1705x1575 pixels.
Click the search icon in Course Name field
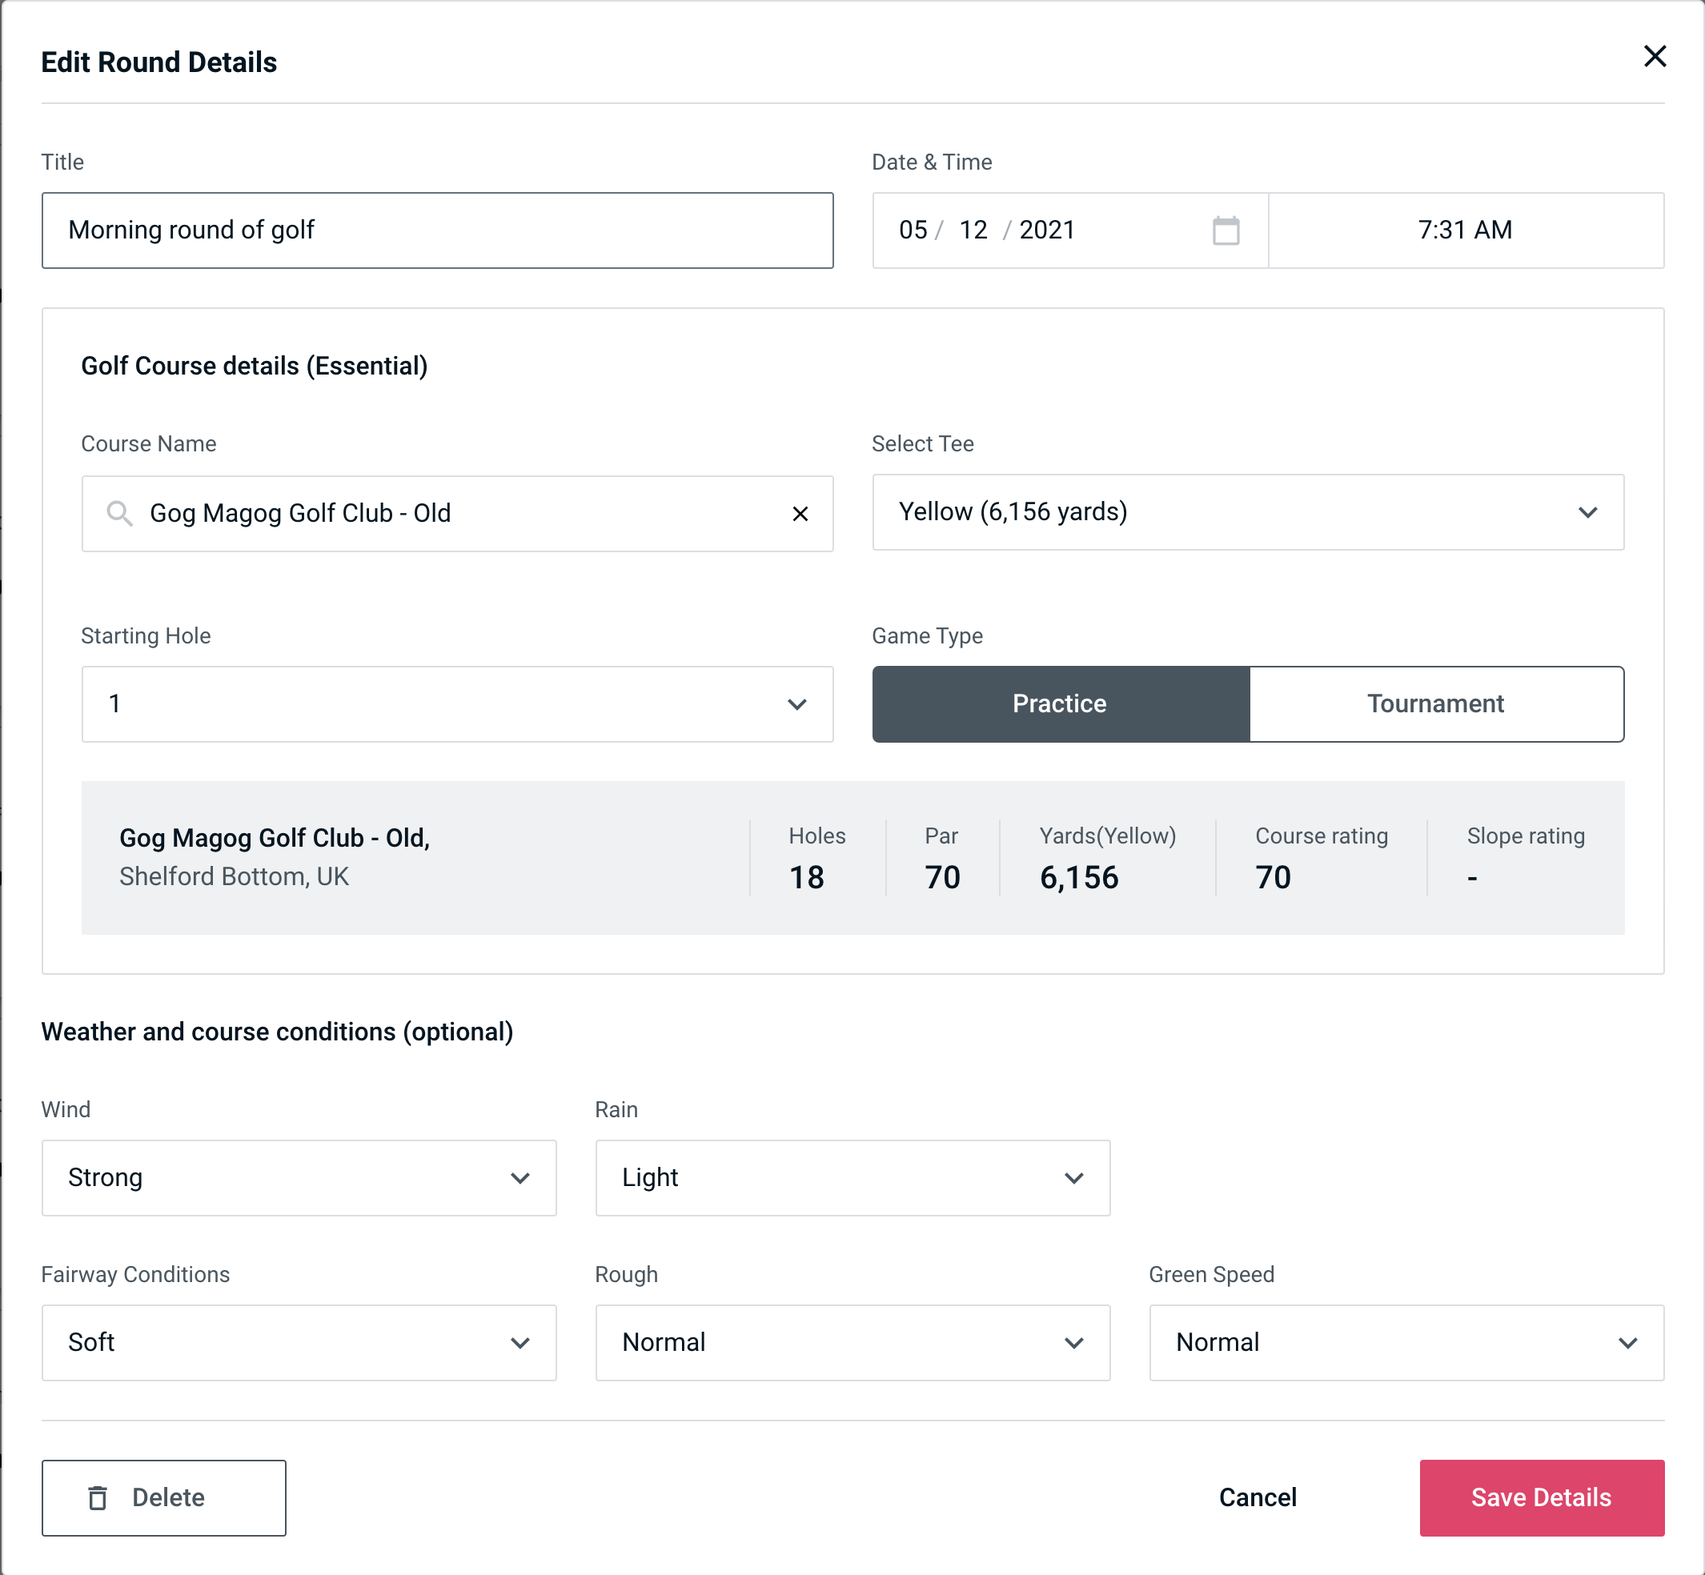click(120, 512)
